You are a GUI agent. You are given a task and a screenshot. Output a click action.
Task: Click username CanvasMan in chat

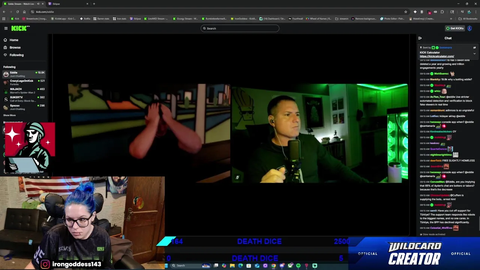point(437,182)
